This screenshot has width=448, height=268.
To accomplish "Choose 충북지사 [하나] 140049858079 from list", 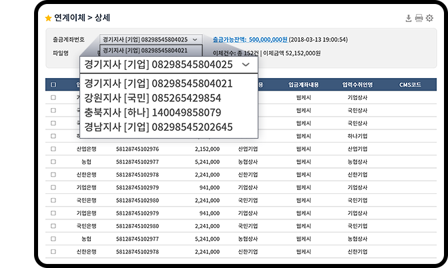I will pos(152,112).
